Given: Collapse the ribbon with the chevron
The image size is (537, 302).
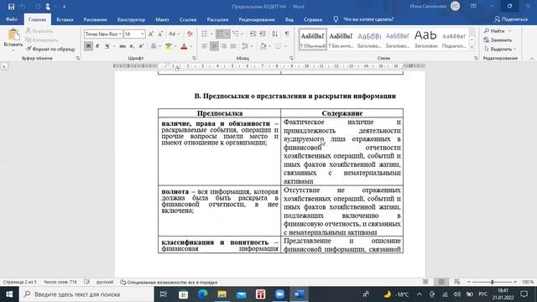Looking at the screenshot, I should click(x=531, y=59).
